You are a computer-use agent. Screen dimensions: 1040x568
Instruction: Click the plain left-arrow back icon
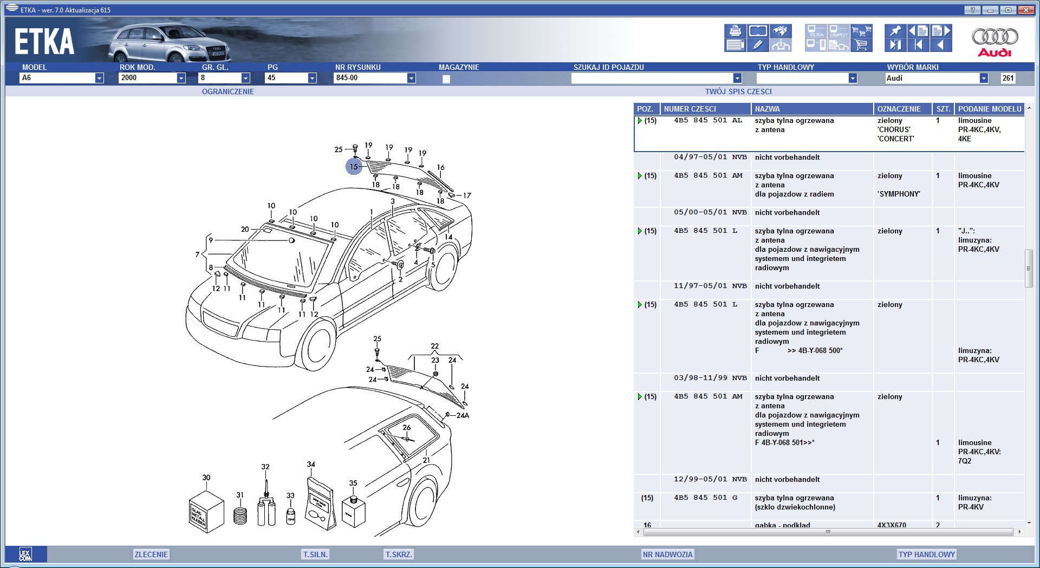pyautogui.click(x=941, y=45)
